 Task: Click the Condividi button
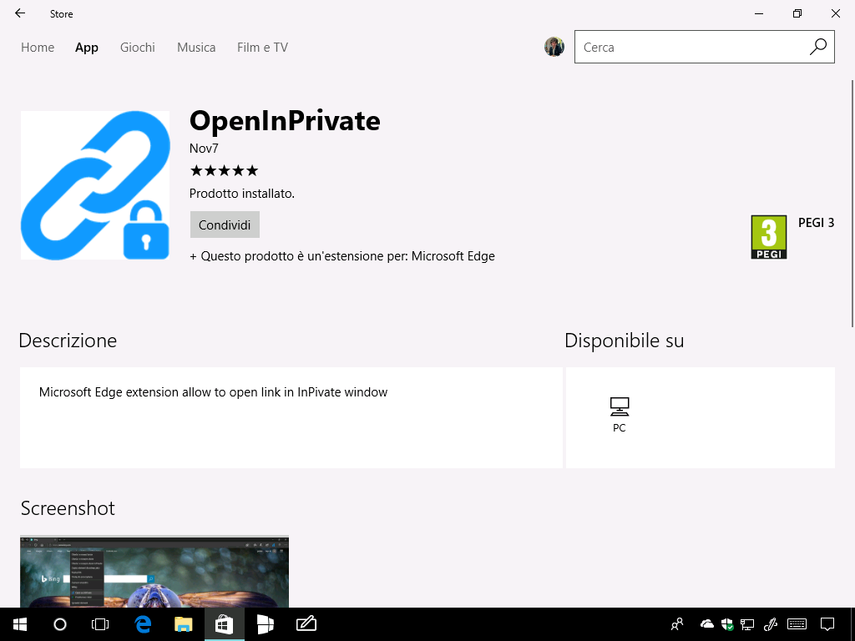coord(225,225)
